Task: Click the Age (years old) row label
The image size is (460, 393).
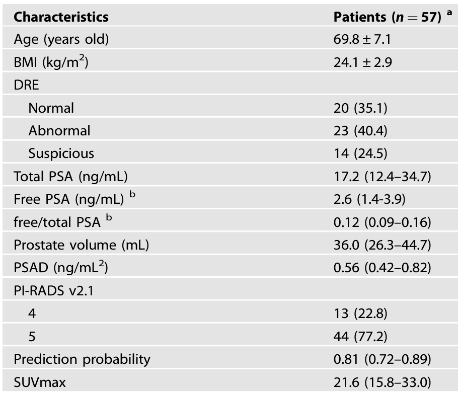Action: click(x=61, y=40)
